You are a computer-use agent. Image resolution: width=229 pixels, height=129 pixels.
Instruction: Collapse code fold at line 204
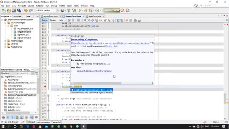click(48, 35)
